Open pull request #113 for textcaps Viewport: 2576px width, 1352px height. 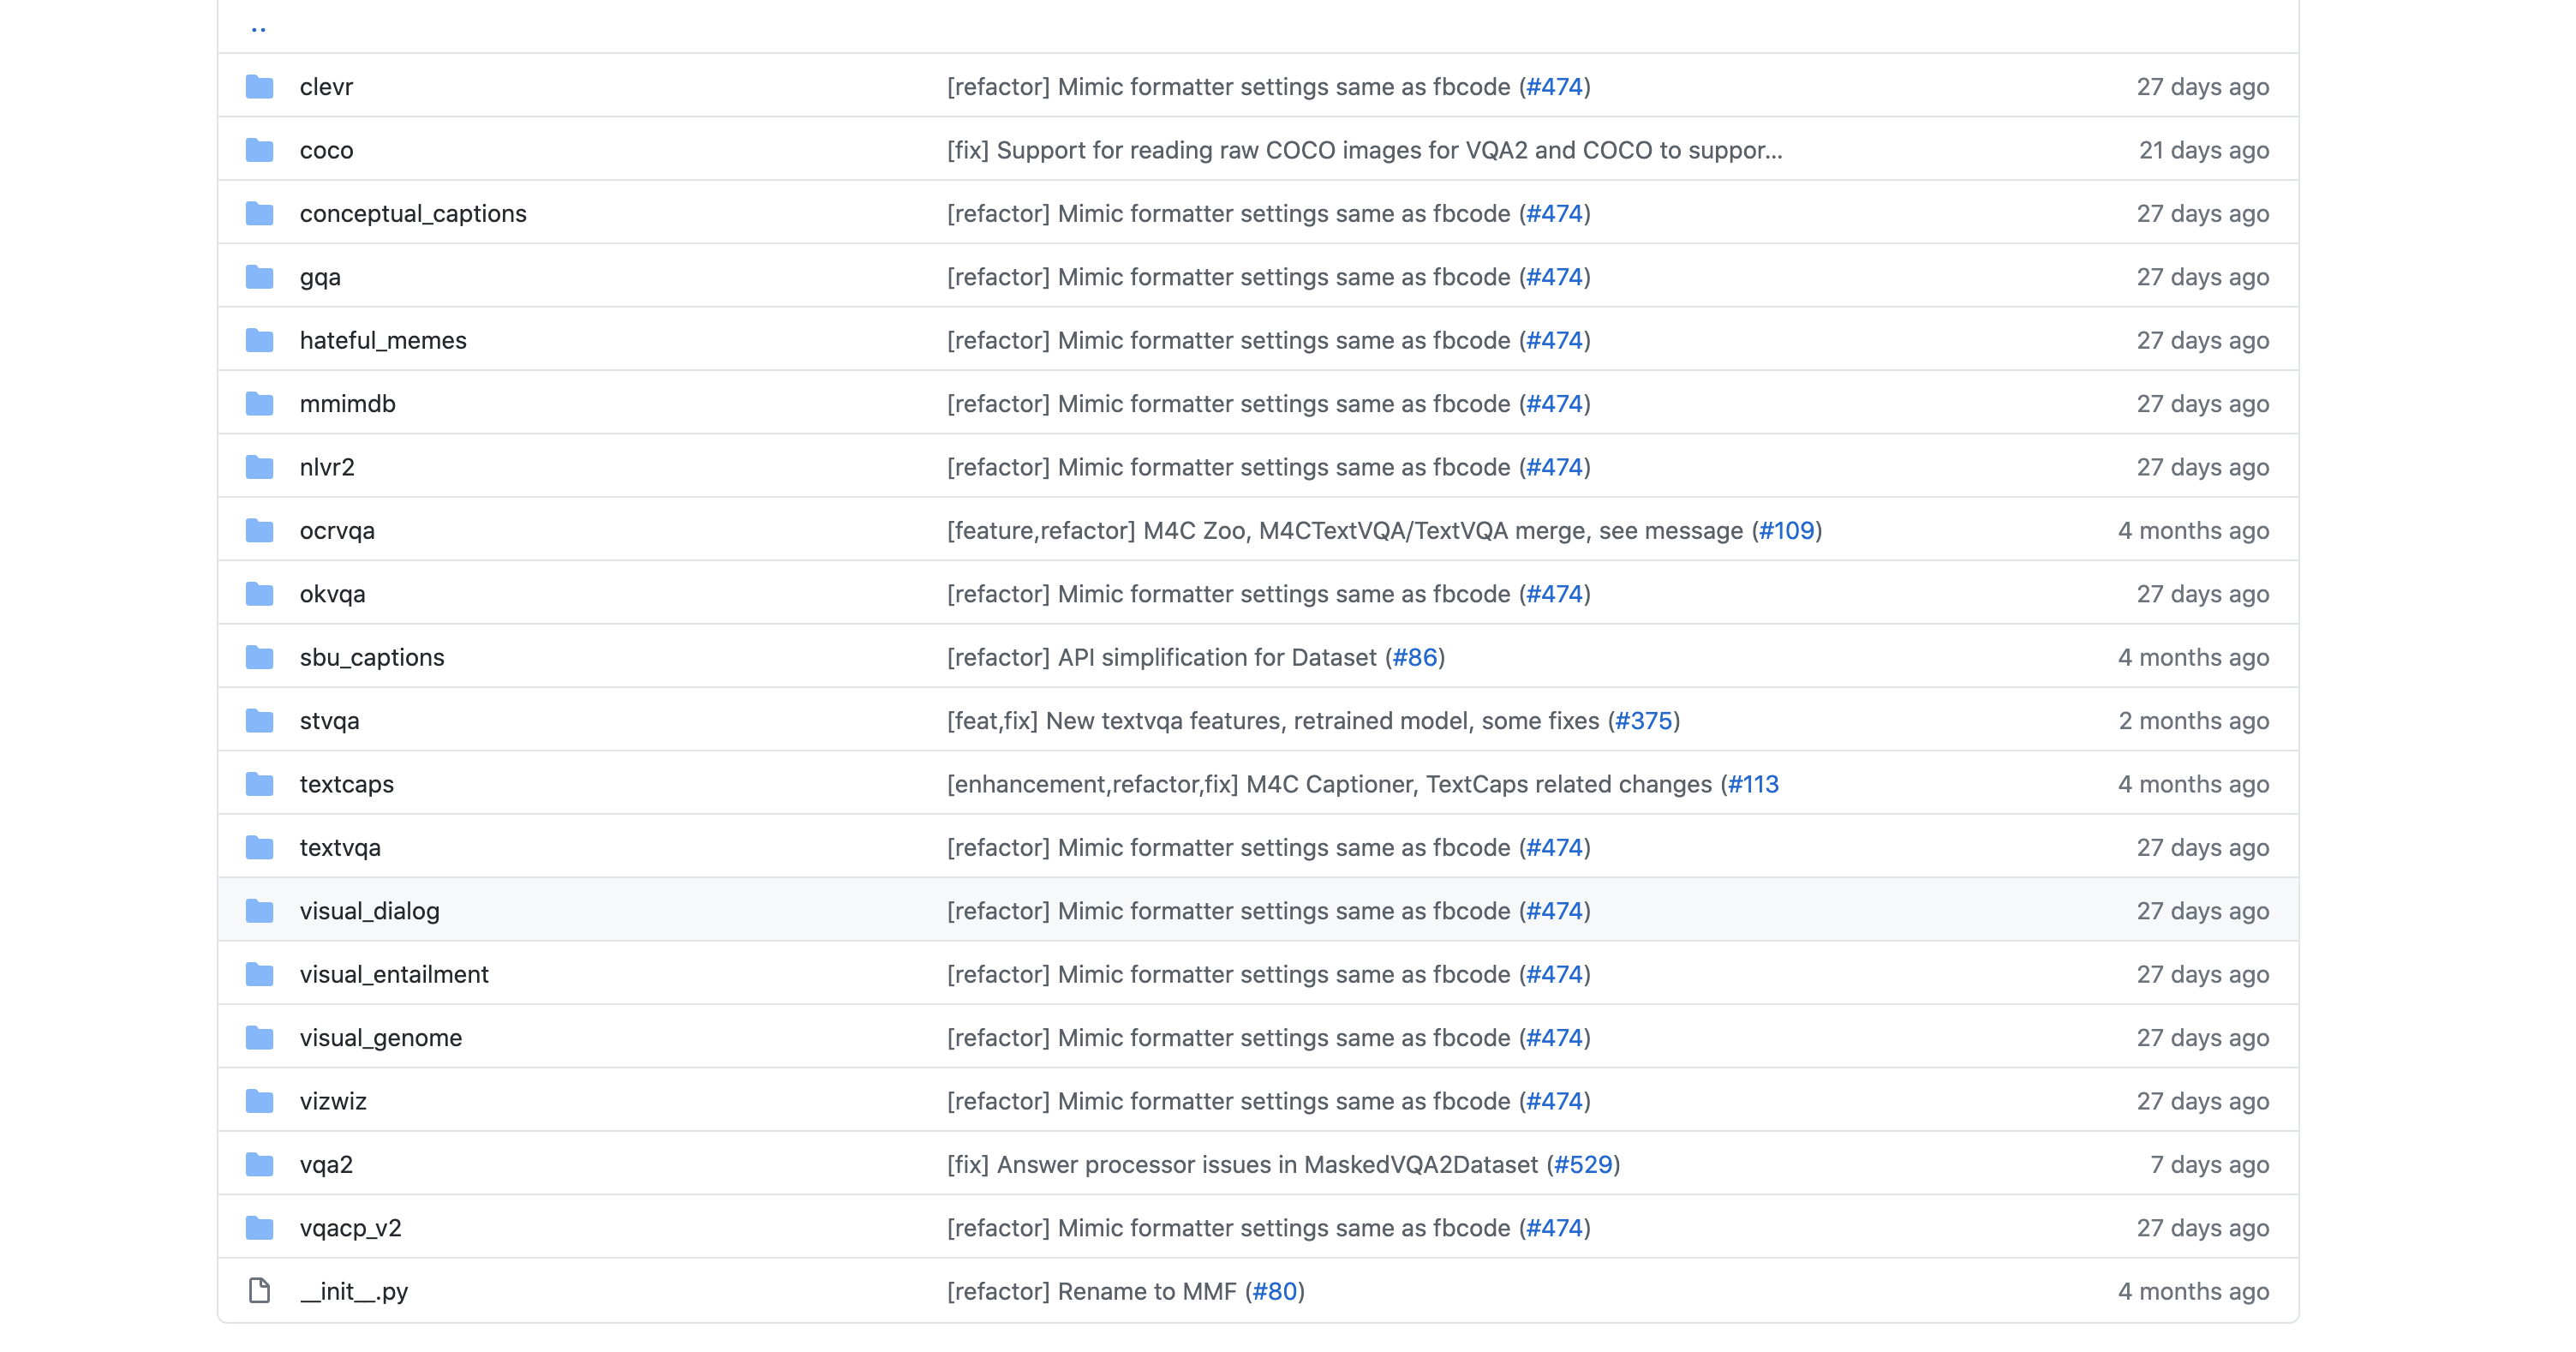(x=1752, y=784)
